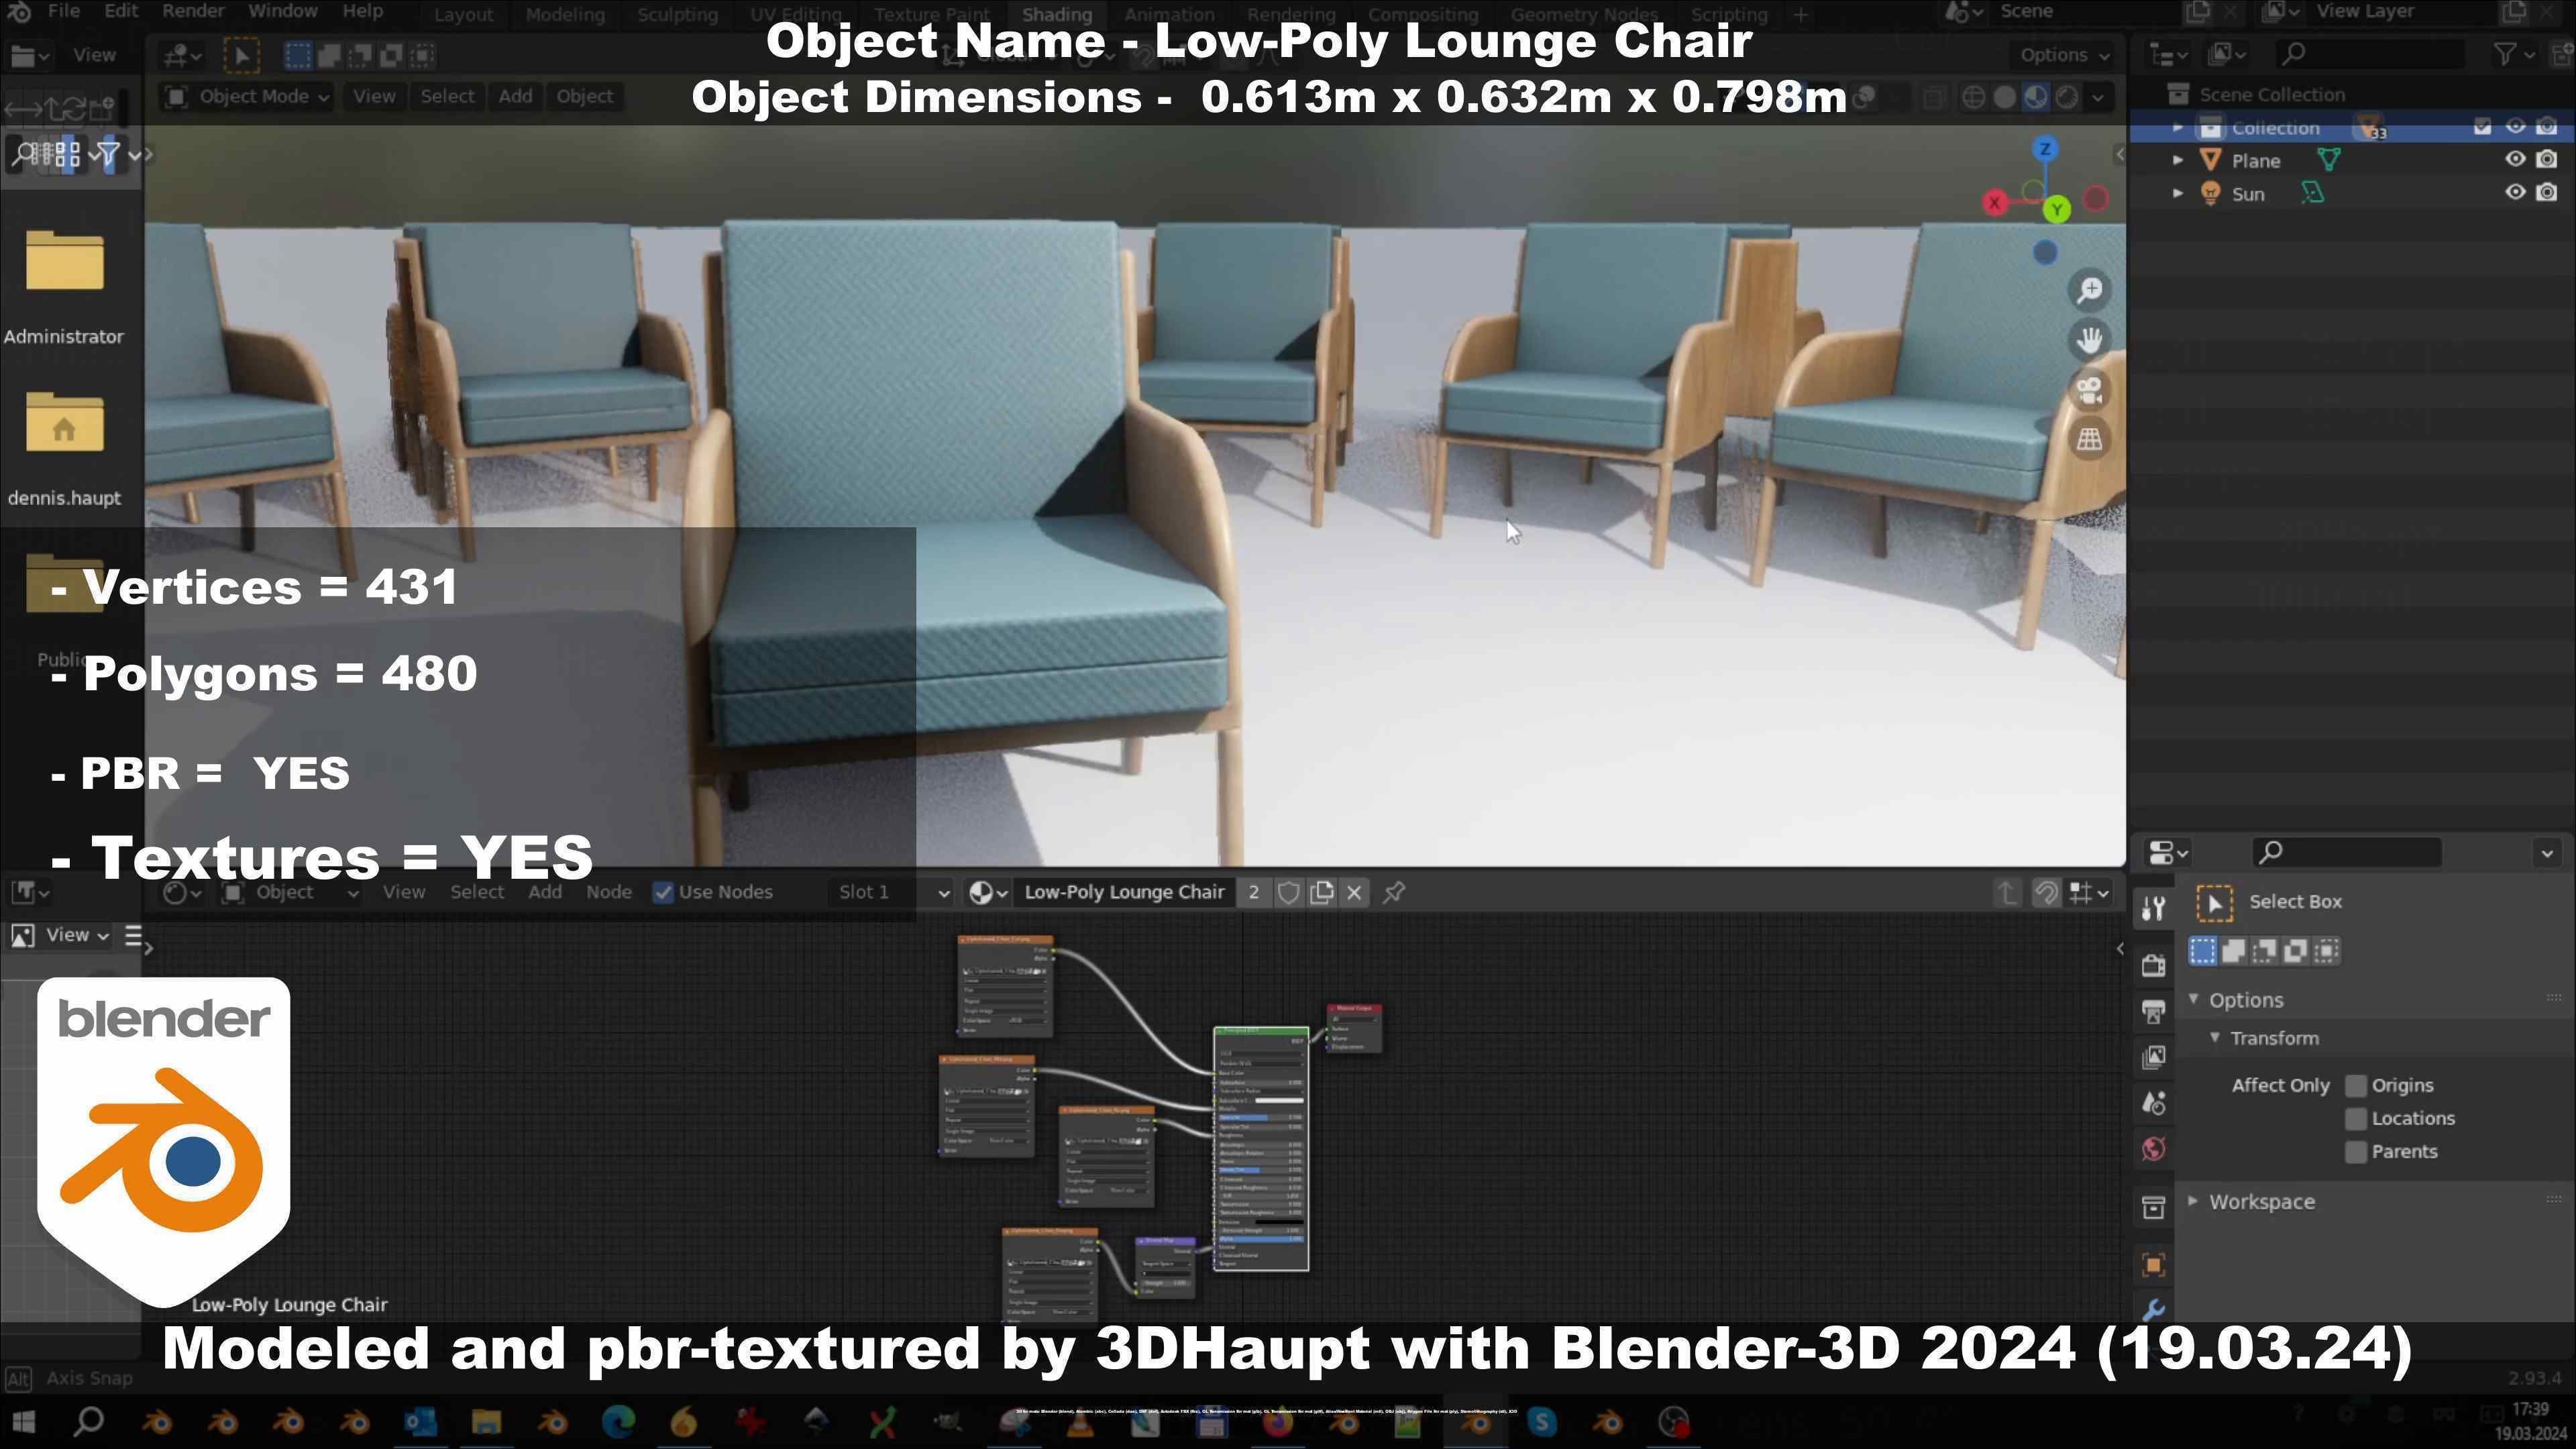Click Set new selection mode in viewport header
Screen dimensions: 2576x1449
click(297, 55)
